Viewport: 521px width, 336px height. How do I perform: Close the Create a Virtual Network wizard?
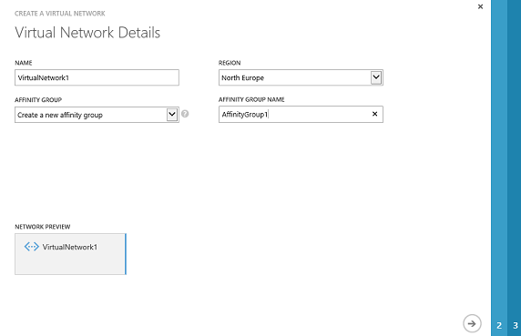point(480,6)
